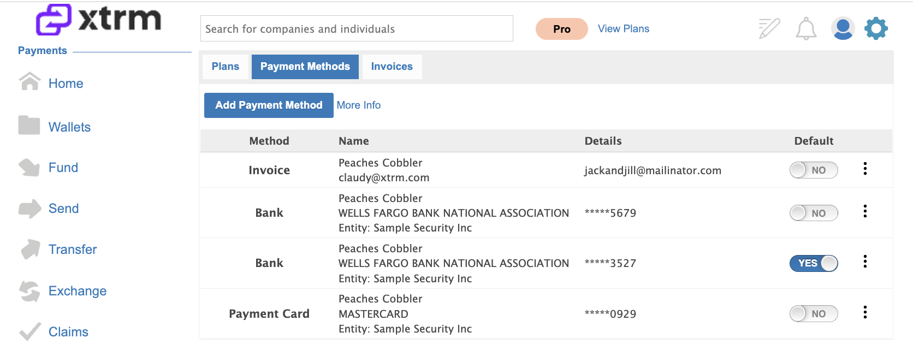913x356 pixels.
Task: Click the Wallets folder icon
Action: [29, 125]
